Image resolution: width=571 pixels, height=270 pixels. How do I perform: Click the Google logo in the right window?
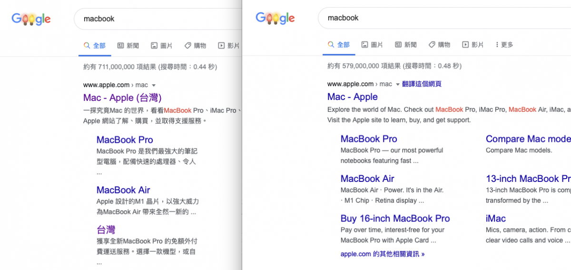[x=275, y=18]
